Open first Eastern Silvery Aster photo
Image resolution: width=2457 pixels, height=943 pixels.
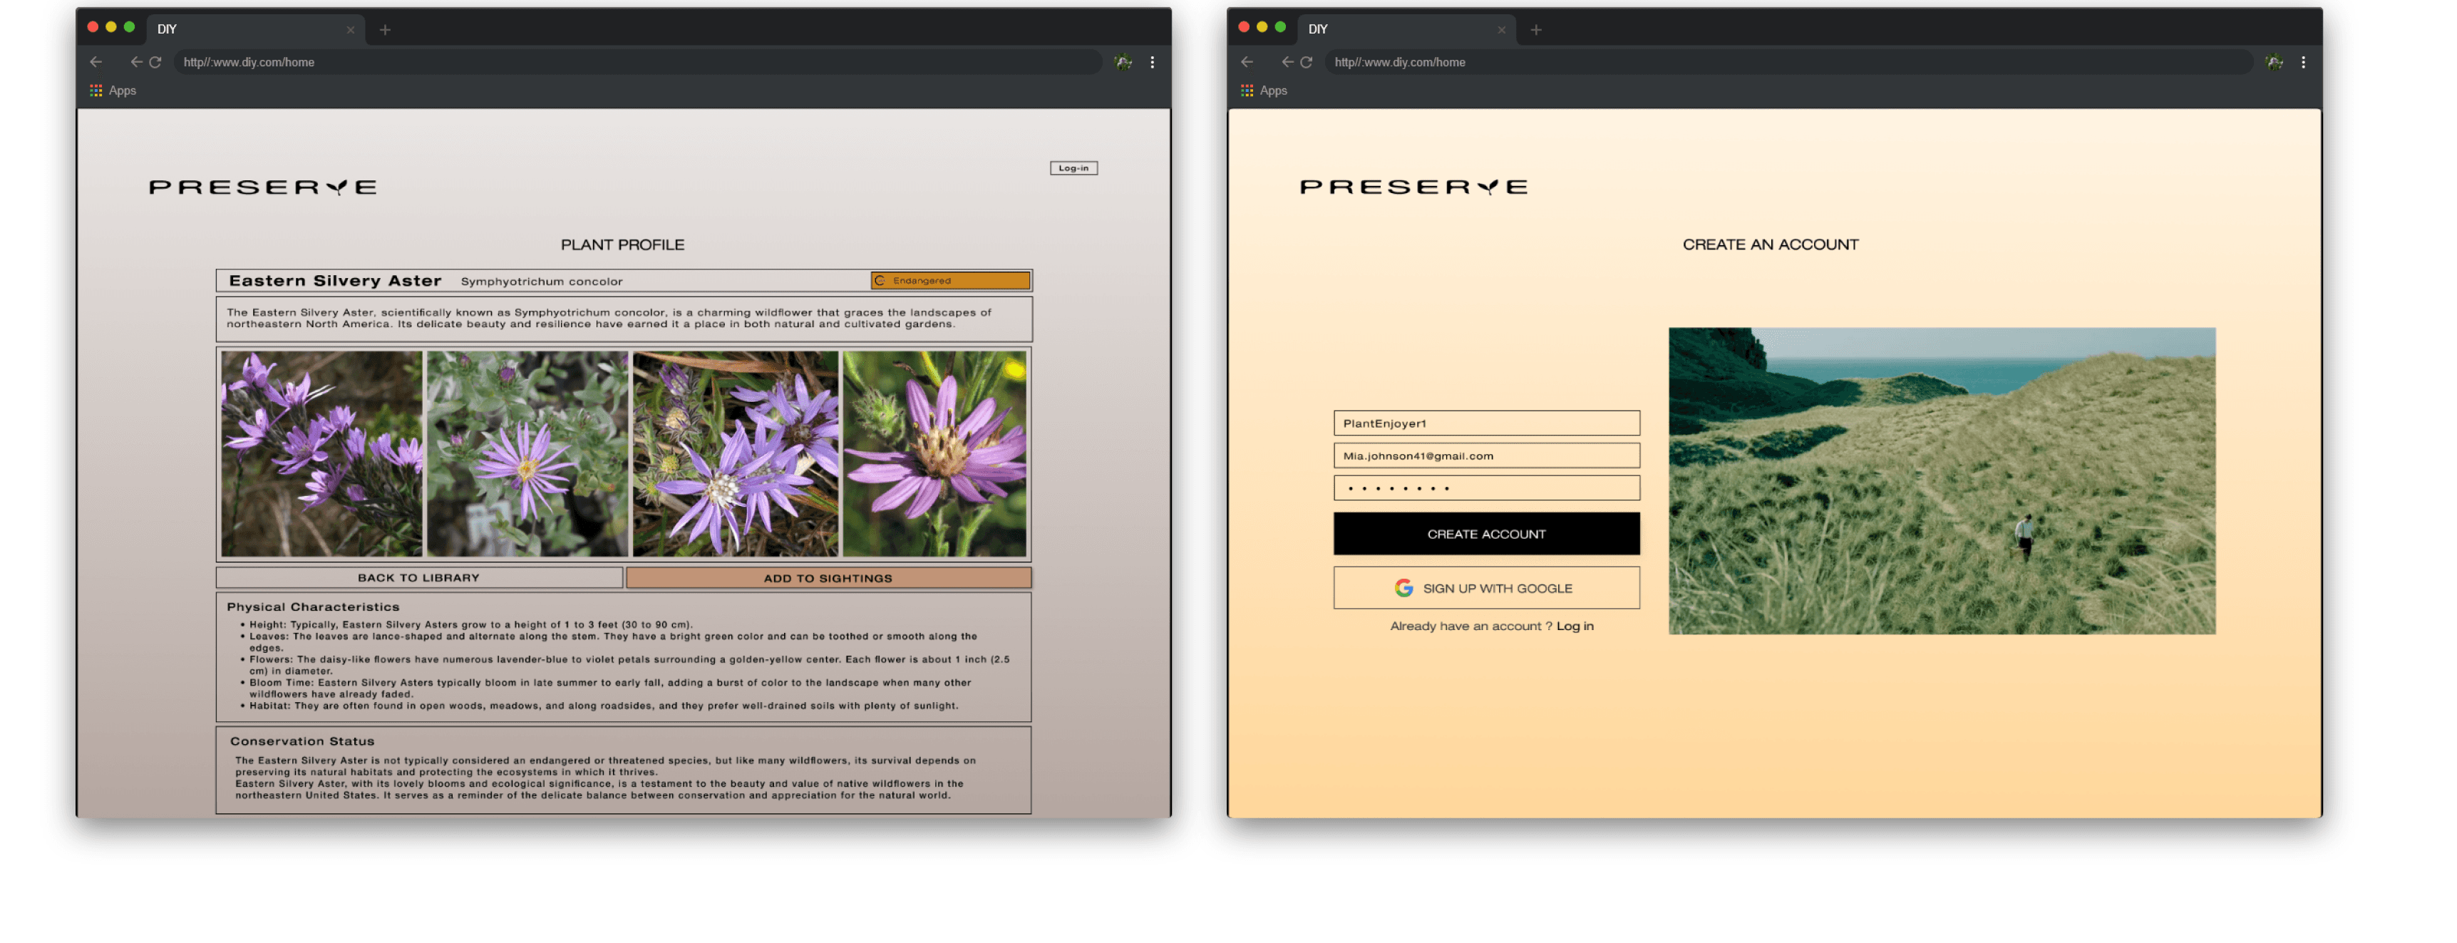point(321,454)
